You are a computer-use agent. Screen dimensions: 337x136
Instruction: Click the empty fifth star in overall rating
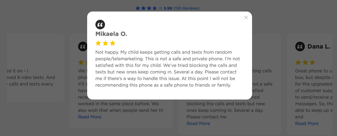click(160, 8)
